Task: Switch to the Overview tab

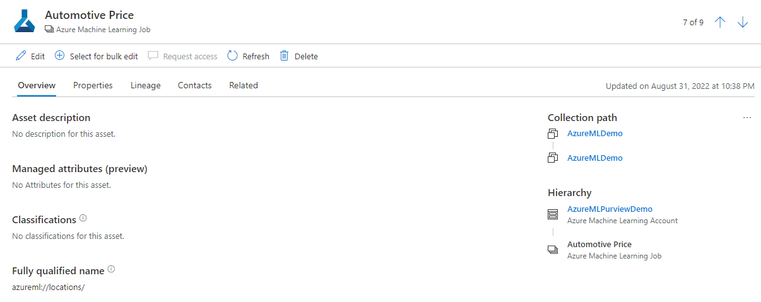Action: pos(37,85)
